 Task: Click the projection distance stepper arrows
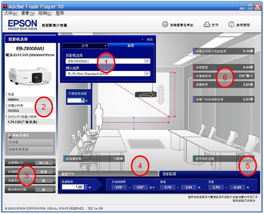(x=85, y=187)
